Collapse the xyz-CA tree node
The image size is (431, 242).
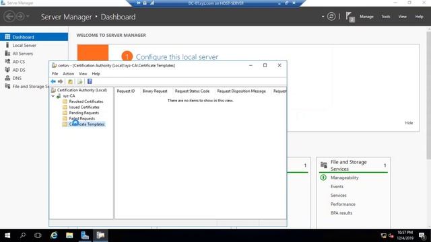tap(53, 95)
